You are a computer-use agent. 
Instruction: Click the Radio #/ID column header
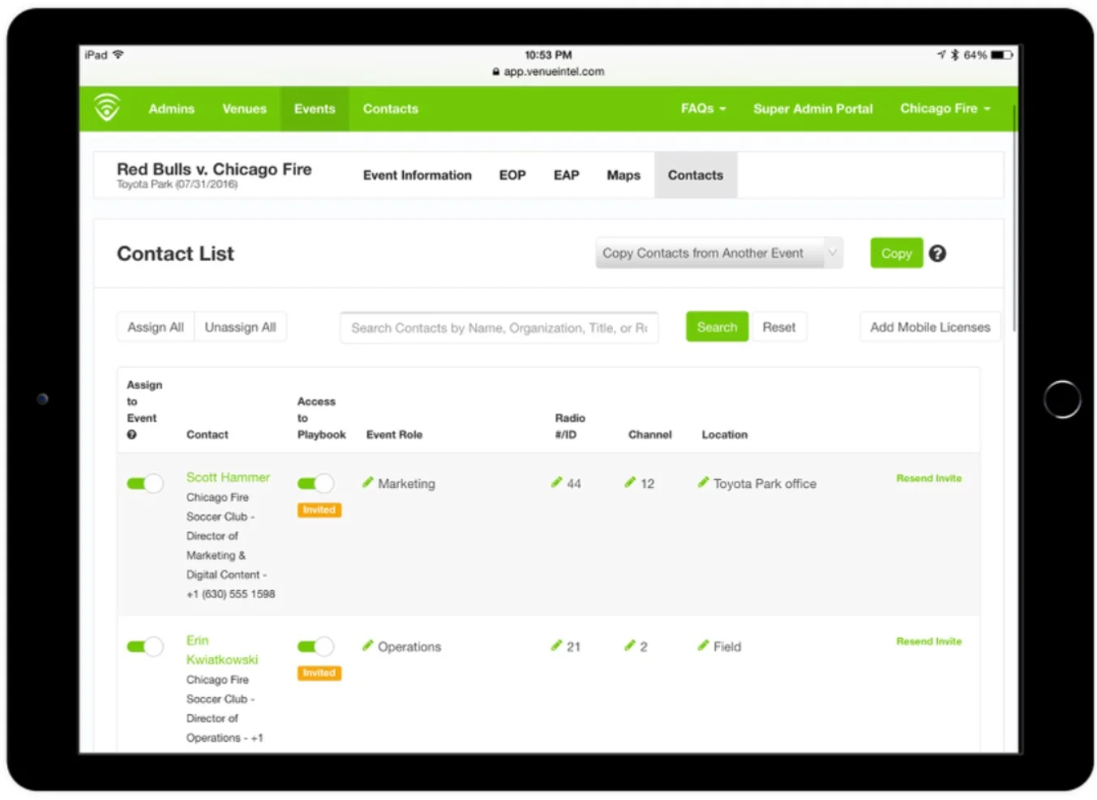click(x=570, y=426)
